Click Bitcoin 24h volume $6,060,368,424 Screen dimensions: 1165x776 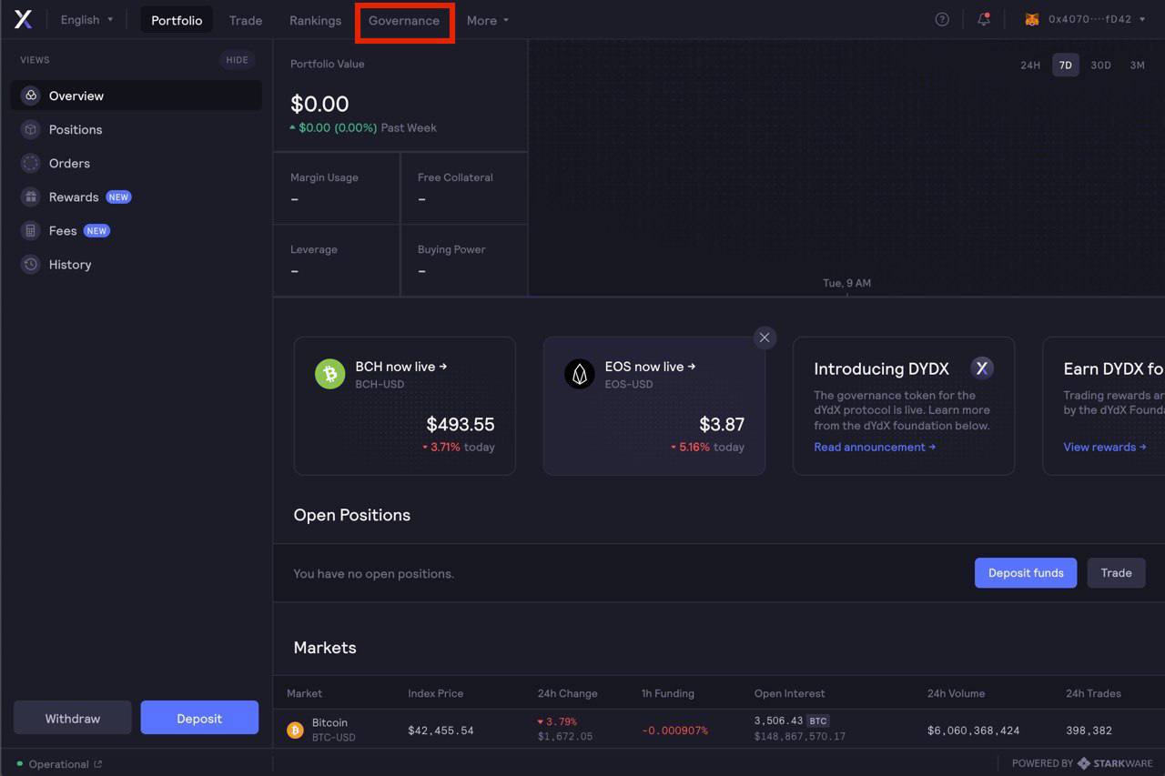coord(973,731)
